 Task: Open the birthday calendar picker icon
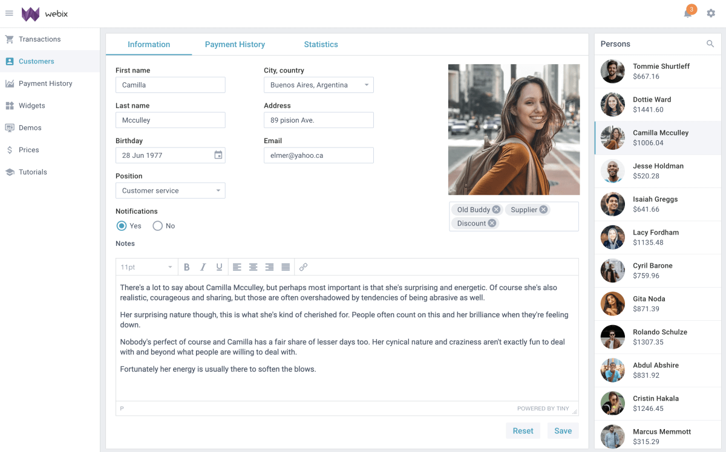(x=218, y=155)
